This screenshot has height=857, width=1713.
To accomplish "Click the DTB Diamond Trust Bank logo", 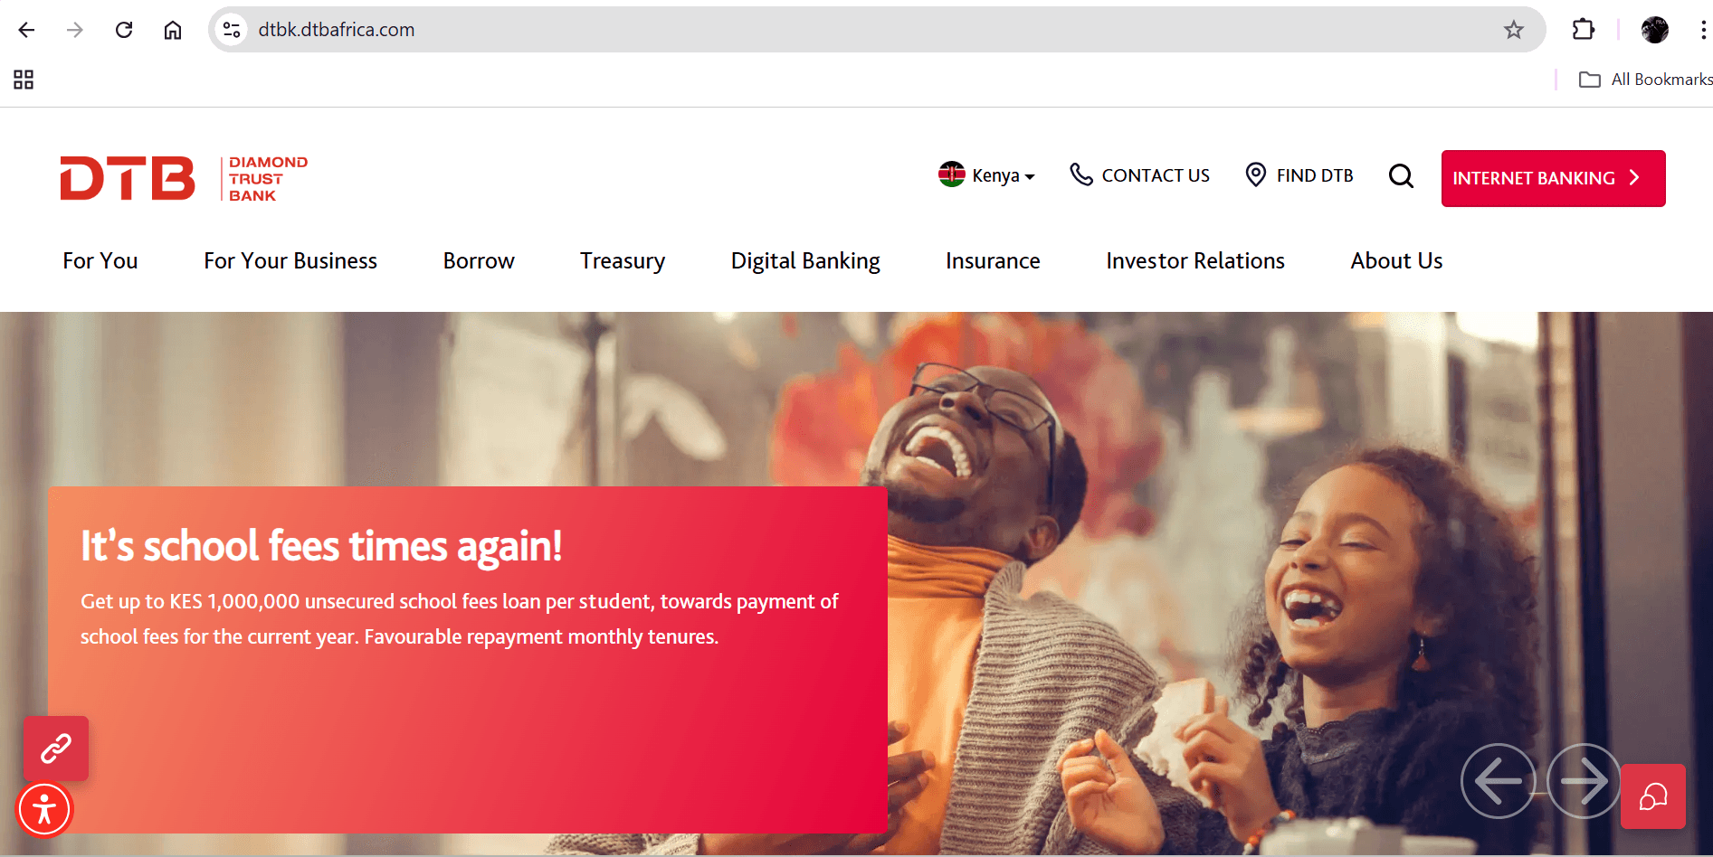I will pyautogui.click(x=184, y=178).
